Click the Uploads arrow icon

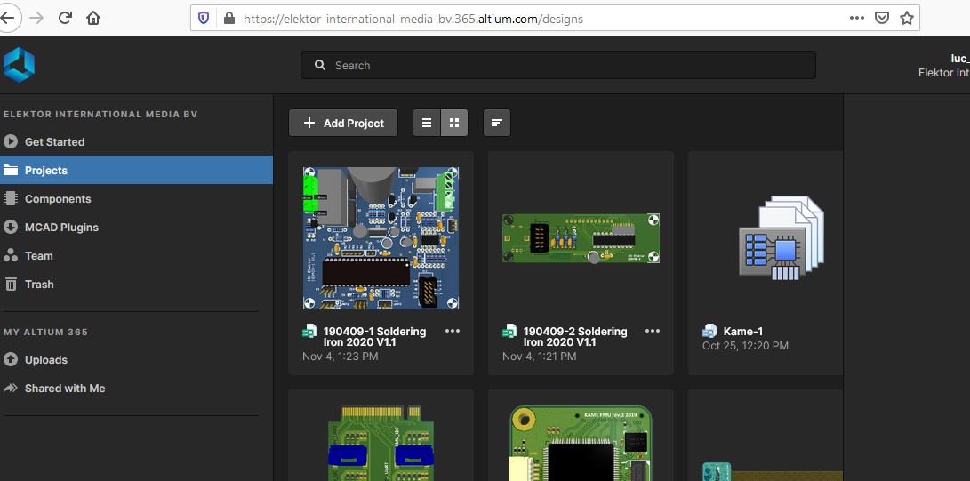pos(11,359)
